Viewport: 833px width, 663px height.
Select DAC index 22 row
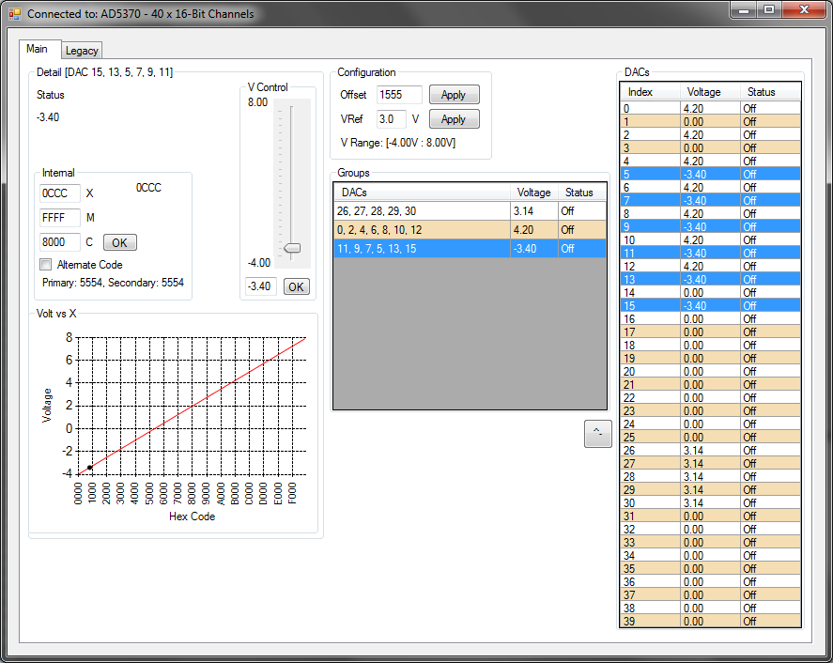[710, 398]
